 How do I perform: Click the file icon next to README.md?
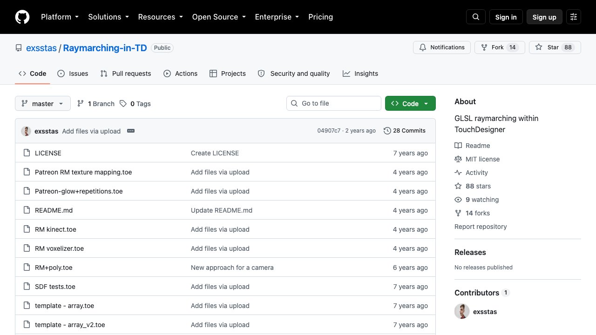pyautogui.click(x=27, y=210)
